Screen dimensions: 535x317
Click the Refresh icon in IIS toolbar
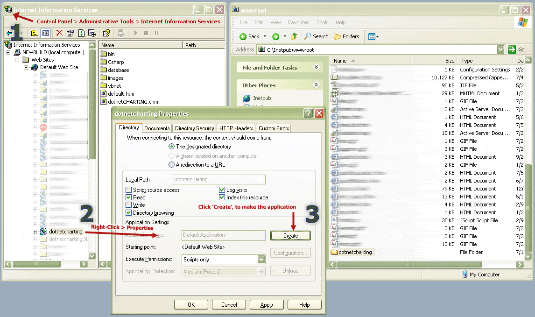[x=81, y=33]
